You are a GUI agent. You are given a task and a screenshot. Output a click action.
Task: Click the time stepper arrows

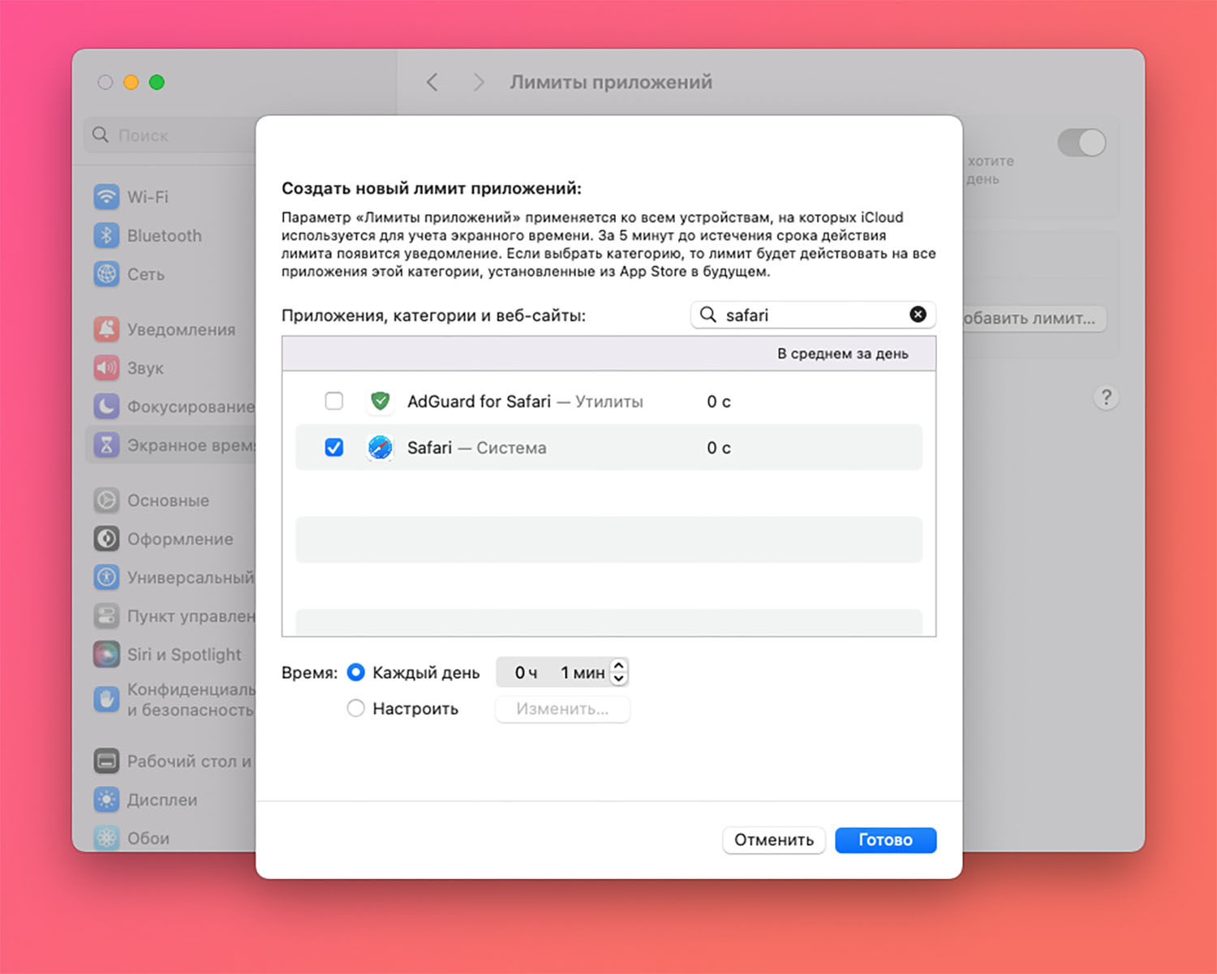pyautogui.click(x=619, y=672)
